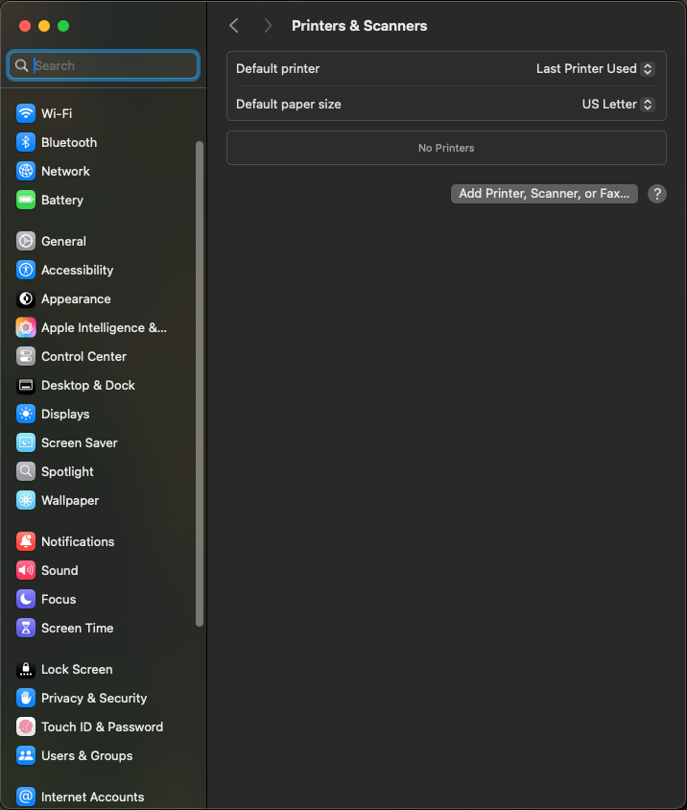Click the 'Screen Time' text

[78, 629]
